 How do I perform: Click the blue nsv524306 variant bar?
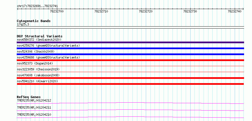(130, 54)
